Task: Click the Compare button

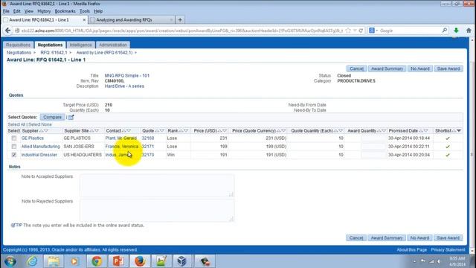Action: [x=52, y=118]
